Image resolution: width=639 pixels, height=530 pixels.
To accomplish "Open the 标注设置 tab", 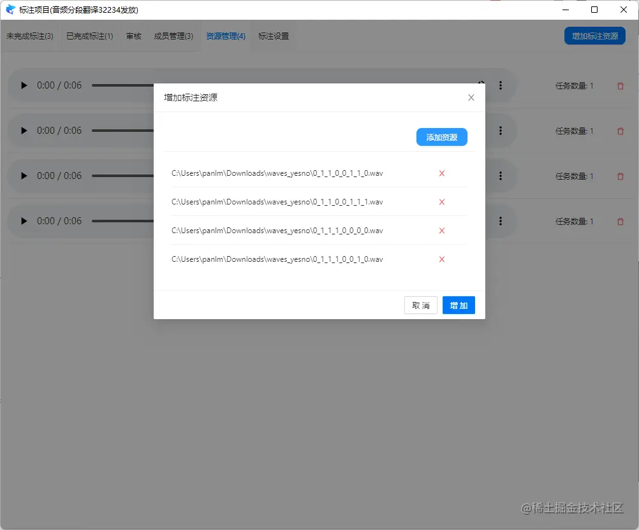I will (274, 36).
